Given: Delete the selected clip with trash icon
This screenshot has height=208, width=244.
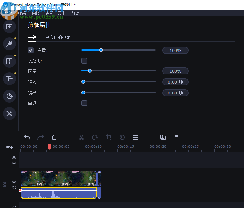Looking at the screenshot, I should point(54,137).
